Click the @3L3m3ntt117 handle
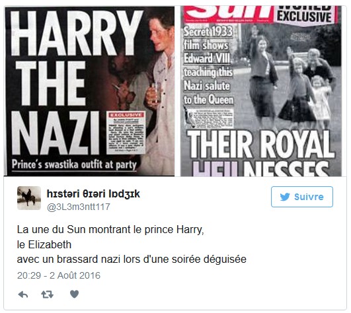Viewport: 351px width, 313px height. pyautogui.click(x=79, y=207)
